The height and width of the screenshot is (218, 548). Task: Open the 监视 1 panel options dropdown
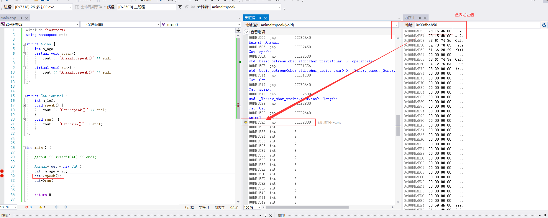click(260, 215)
